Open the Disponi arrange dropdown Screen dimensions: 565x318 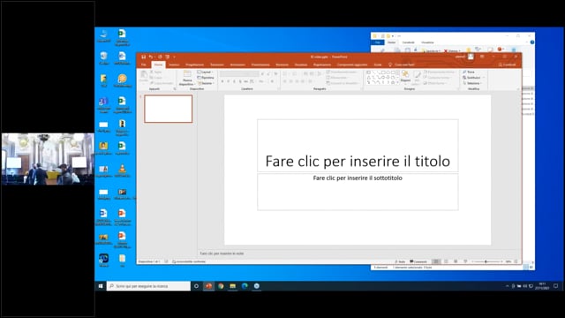[x=405, y=77]
